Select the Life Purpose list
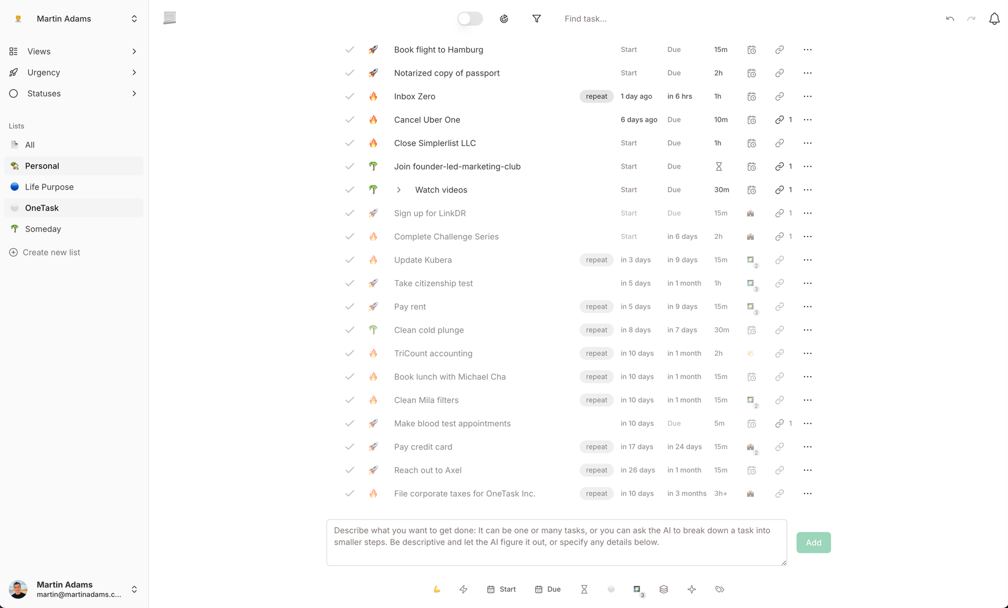Viewport: 1008px width, 608px height. pos(49,187)
